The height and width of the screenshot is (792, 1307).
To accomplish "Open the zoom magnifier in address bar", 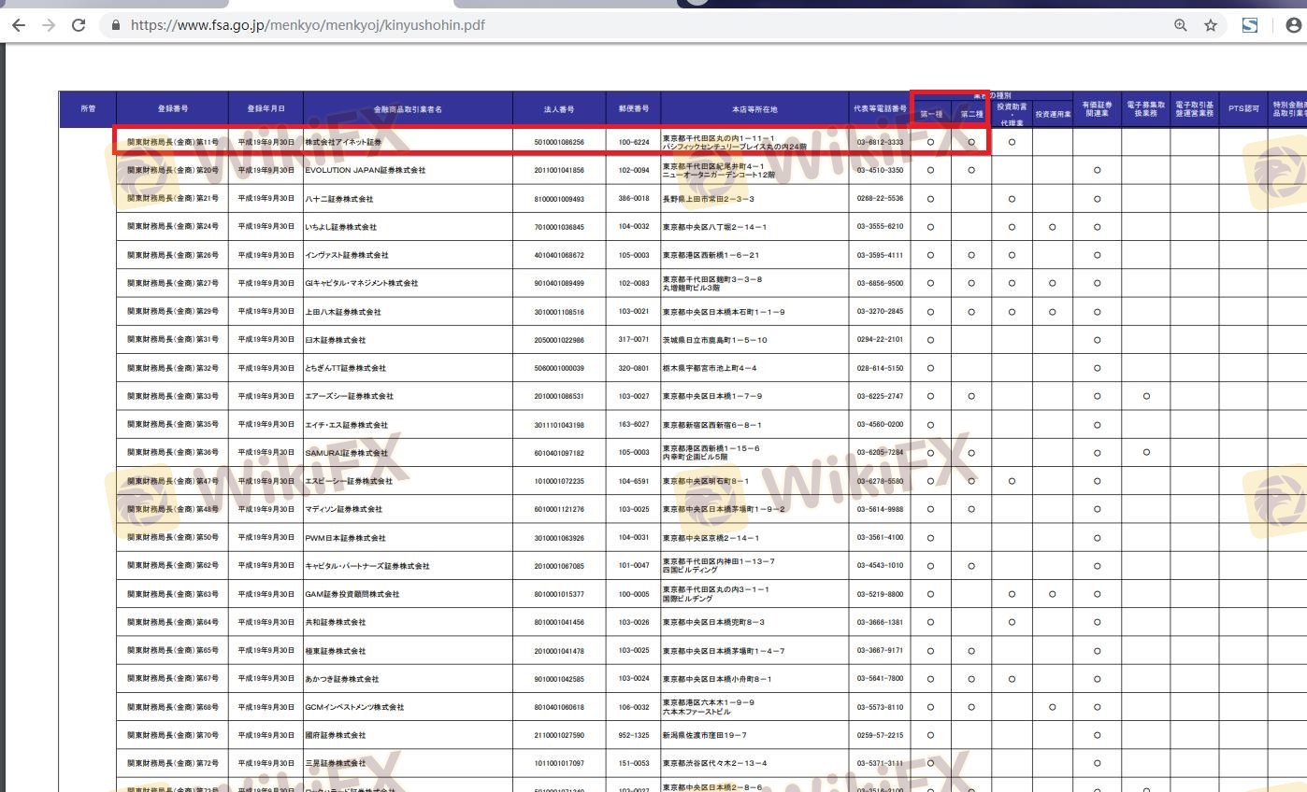I will click(1181, 26).
